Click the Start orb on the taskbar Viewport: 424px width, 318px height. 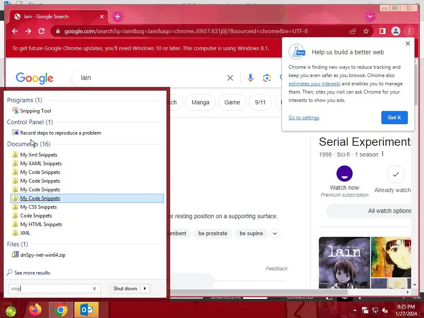(10, 310)
